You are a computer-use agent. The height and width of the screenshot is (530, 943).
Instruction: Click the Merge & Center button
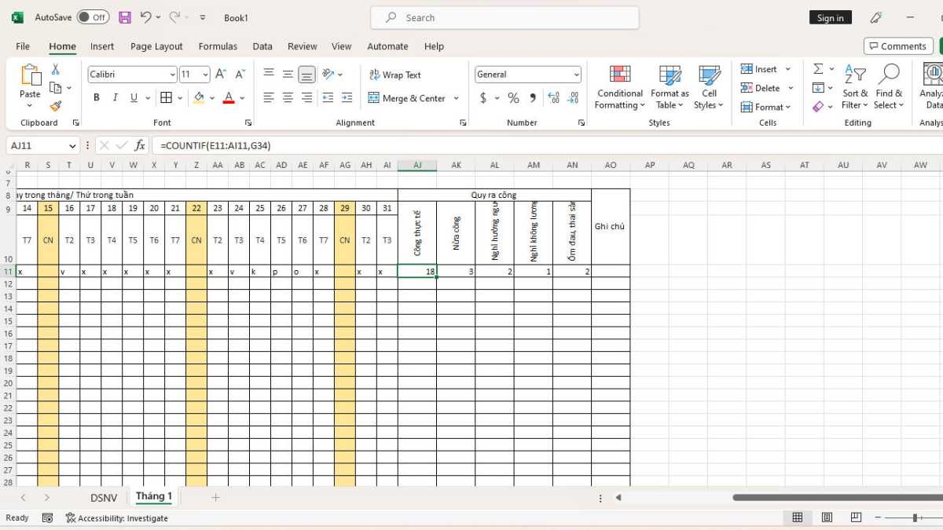coord(407,99)
